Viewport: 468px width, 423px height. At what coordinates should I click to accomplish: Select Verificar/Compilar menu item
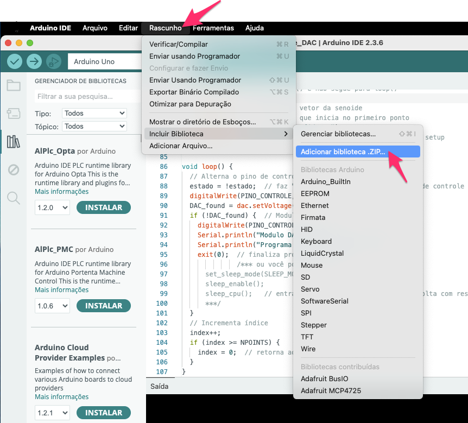(219, 44)
